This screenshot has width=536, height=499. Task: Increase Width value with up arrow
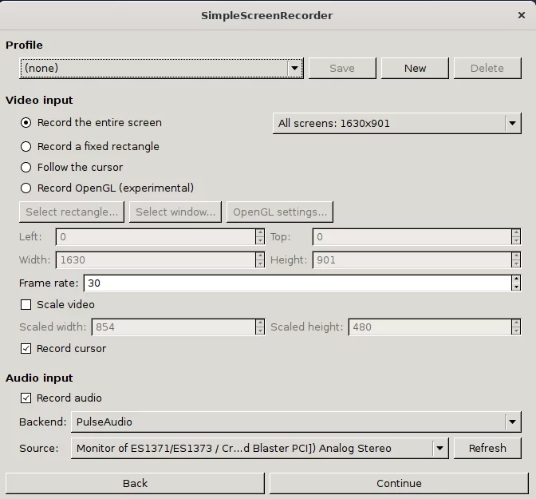pyautogui.click(x=260, y=255)
